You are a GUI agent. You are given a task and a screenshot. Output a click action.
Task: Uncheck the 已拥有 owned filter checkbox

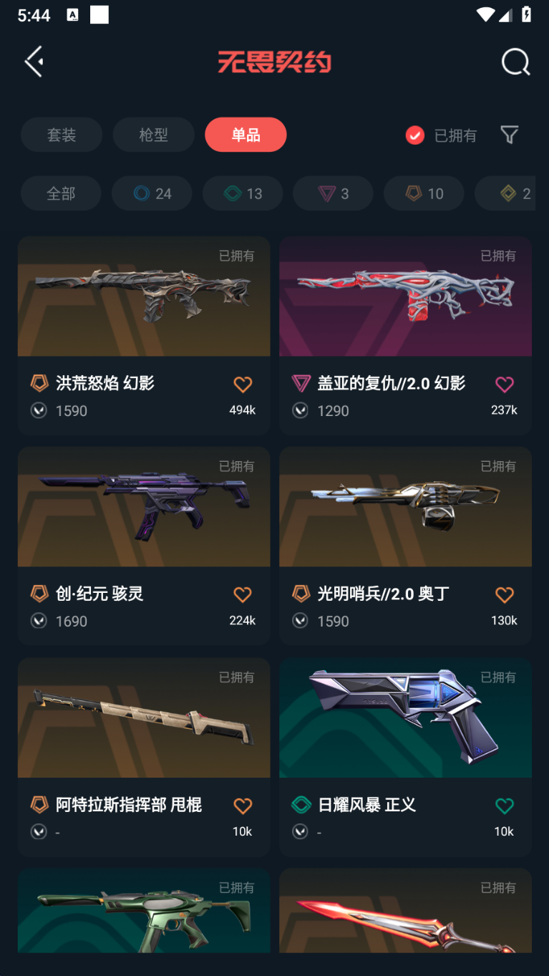click(x=415, y=135)
